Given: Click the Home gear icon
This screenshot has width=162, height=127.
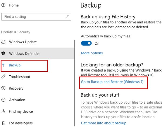Looking at the screenshot, I should (4, 5).
